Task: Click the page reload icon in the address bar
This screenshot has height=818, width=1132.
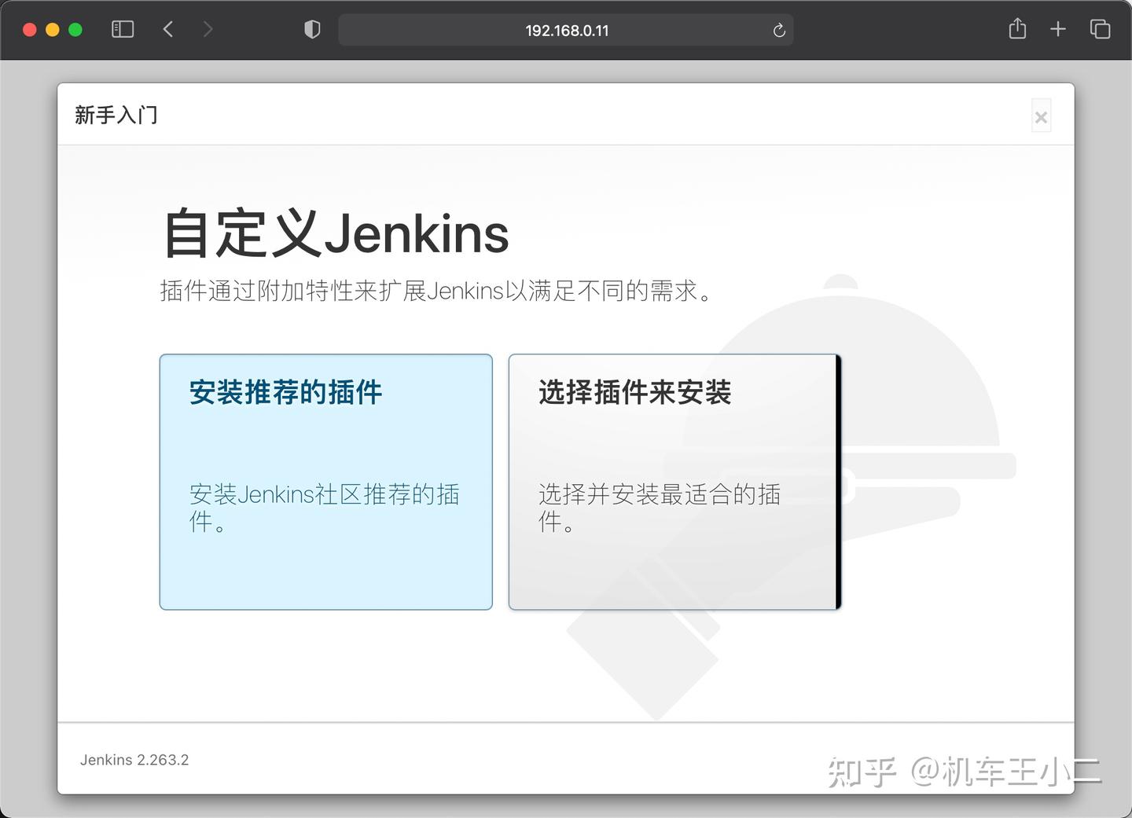Action: pos(778,30)
